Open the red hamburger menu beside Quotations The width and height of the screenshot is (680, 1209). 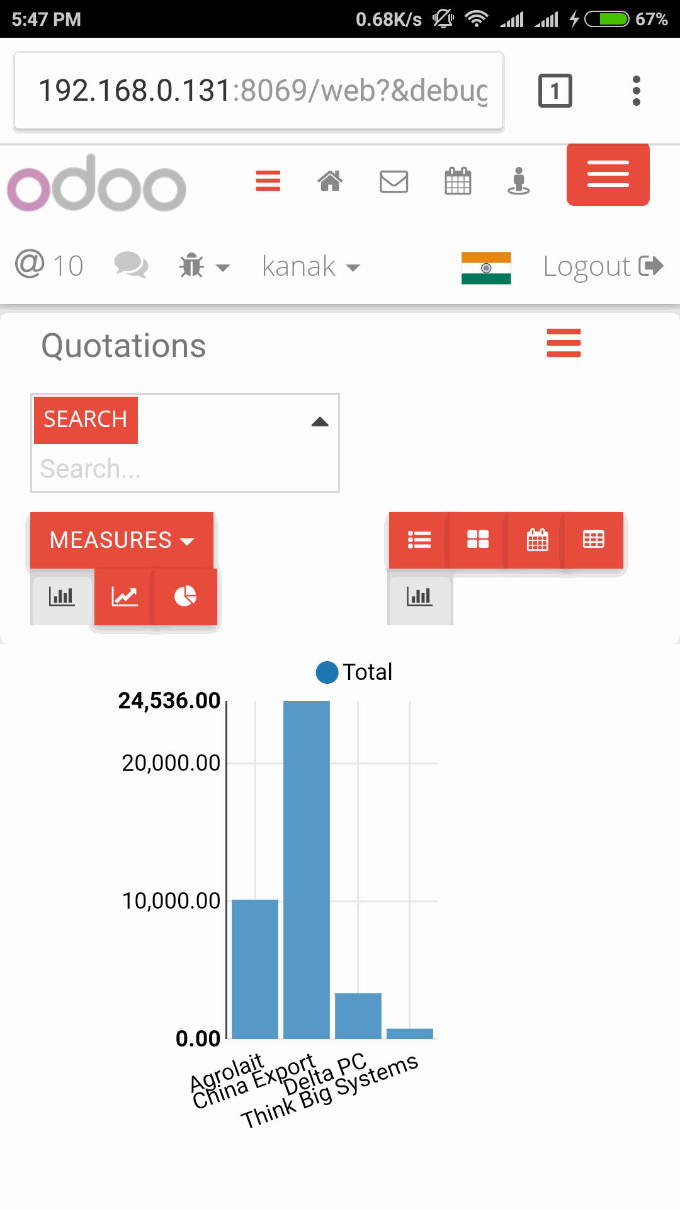[564, 343]
